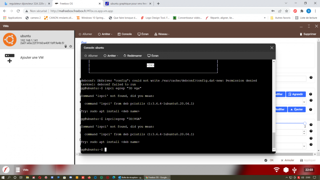
Task: Click the help icon beside Agrandir button
Action: (311, 94)
